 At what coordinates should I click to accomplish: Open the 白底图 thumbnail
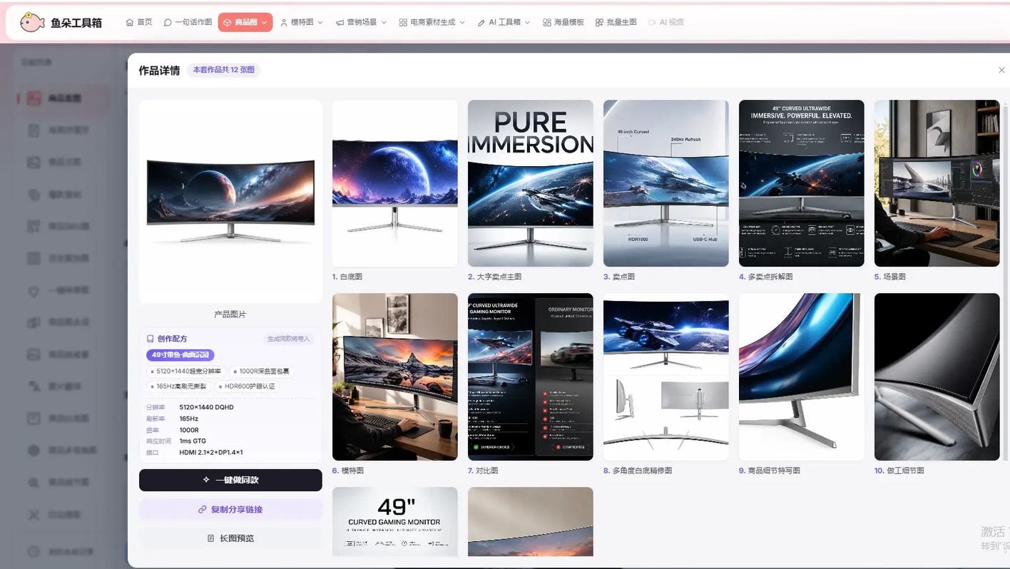pyautogui.click(x=395, y=183)
